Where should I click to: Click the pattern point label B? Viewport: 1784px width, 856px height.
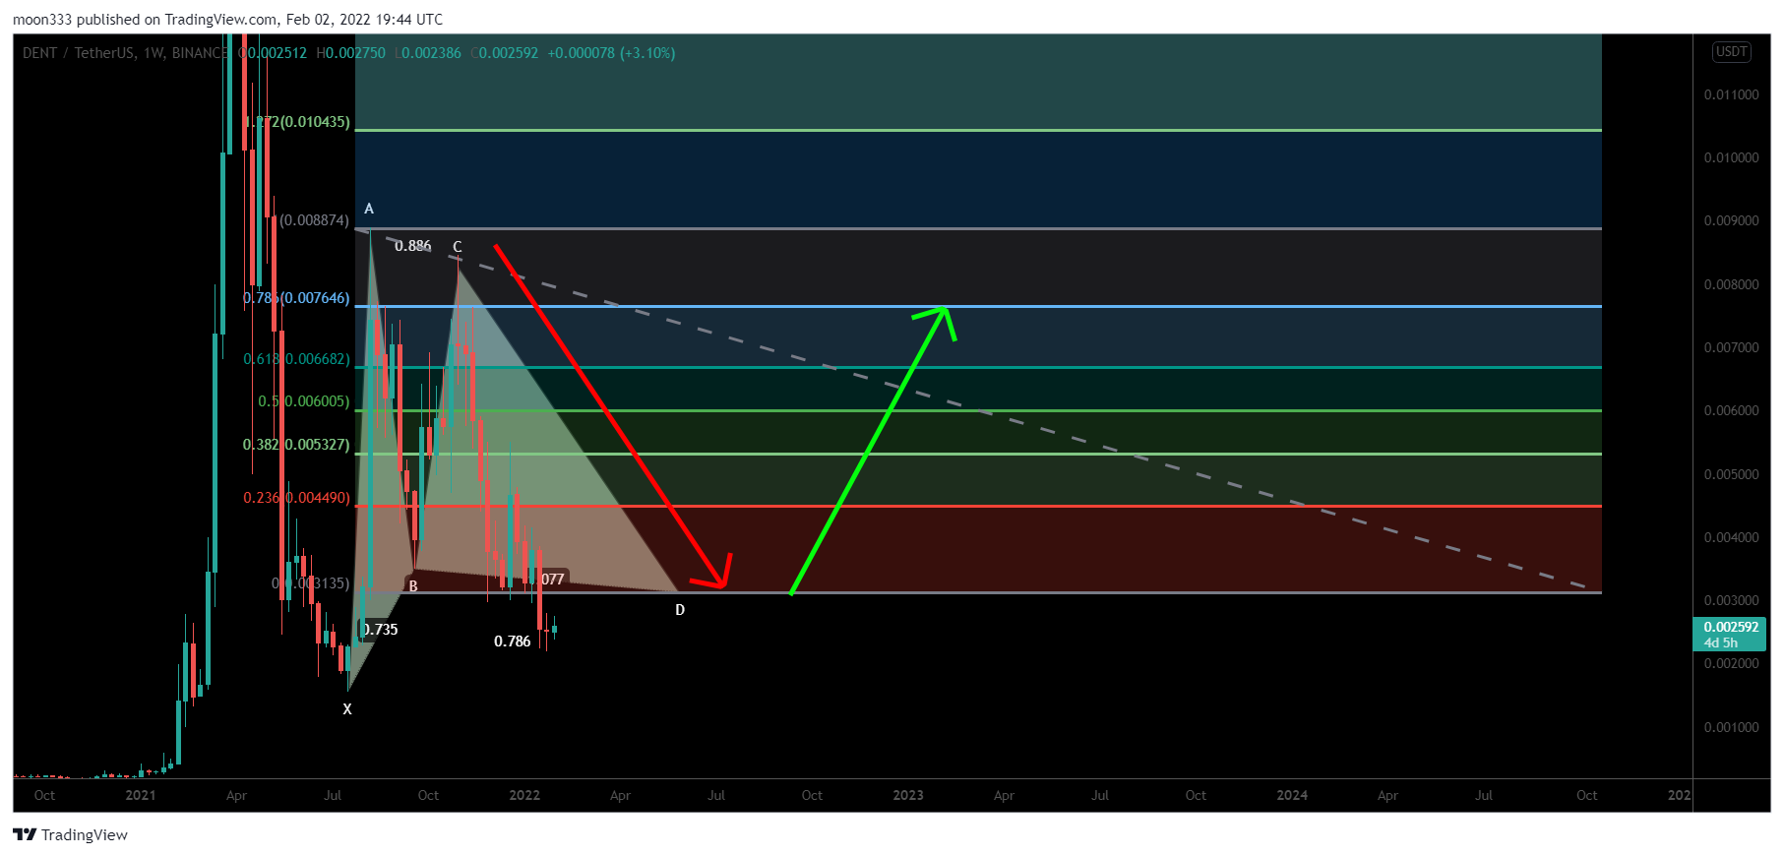click(413, 586)
